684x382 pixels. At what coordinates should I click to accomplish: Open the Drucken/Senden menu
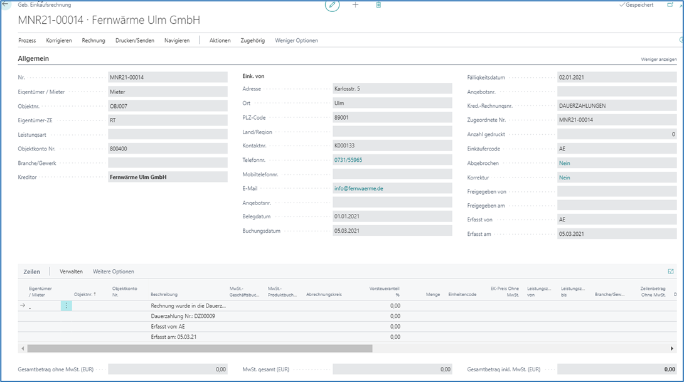click(x=135, y=41)
